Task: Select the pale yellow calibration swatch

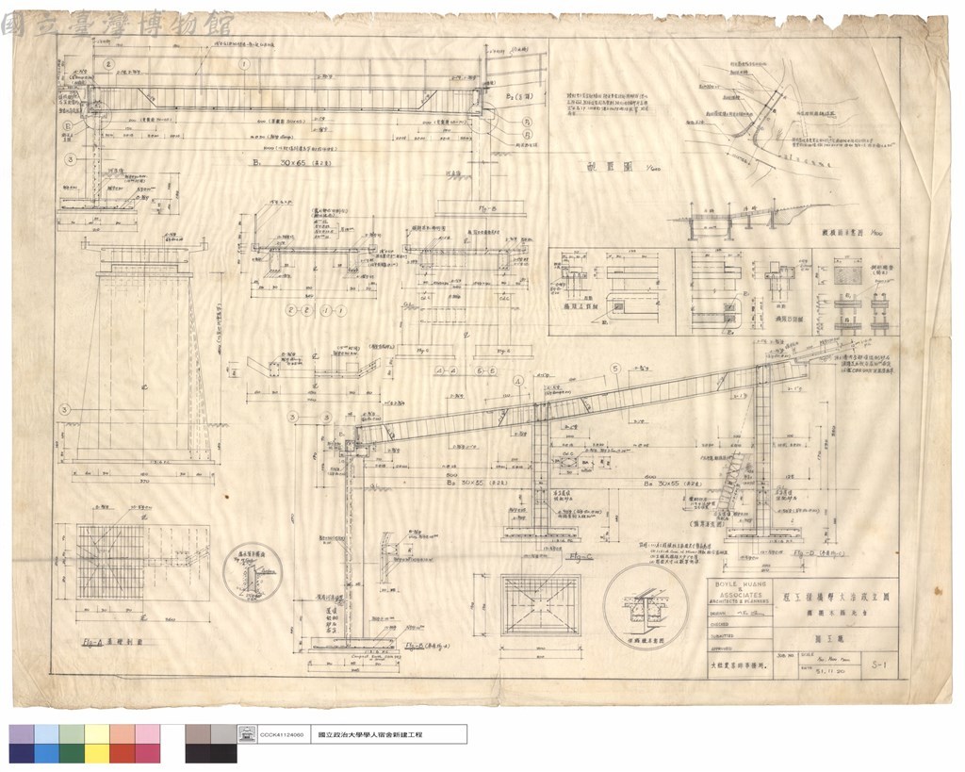Action: 97,734
